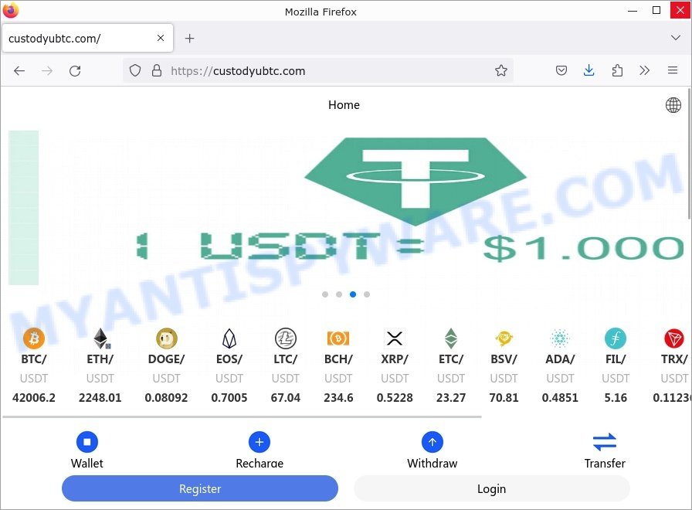View site security padlock info
This screenshot has height=510, width=692.
click(157, 70)
